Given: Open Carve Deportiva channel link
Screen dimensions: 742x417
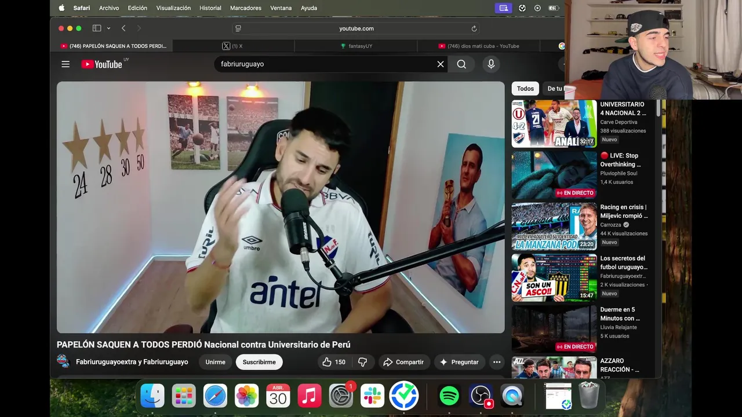Looking at the screenshot, I should (619, 122).
